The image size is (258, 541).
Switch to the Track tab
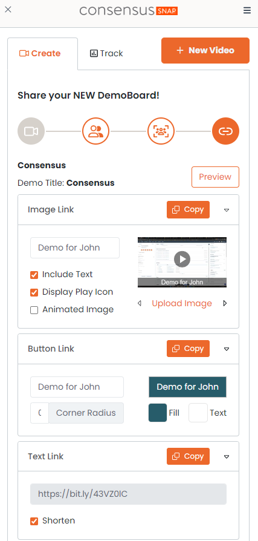pyautogui.click(x=107, y=54)
